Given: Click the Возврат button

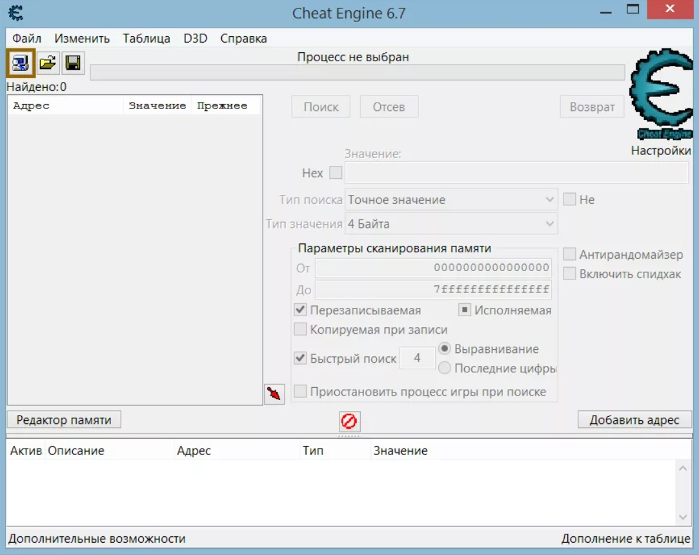Looking at the screenshot, I should click(592, 106).
